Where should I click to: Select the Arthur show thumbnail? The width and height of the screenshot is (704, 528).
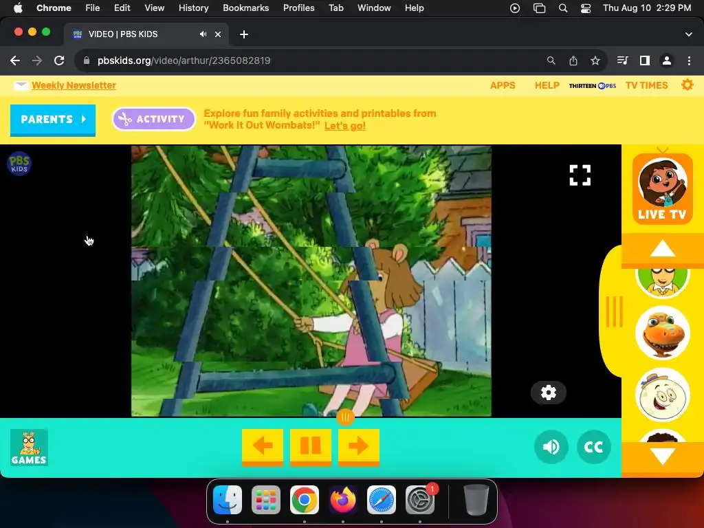pyautogui.click(x=663, y=281)
